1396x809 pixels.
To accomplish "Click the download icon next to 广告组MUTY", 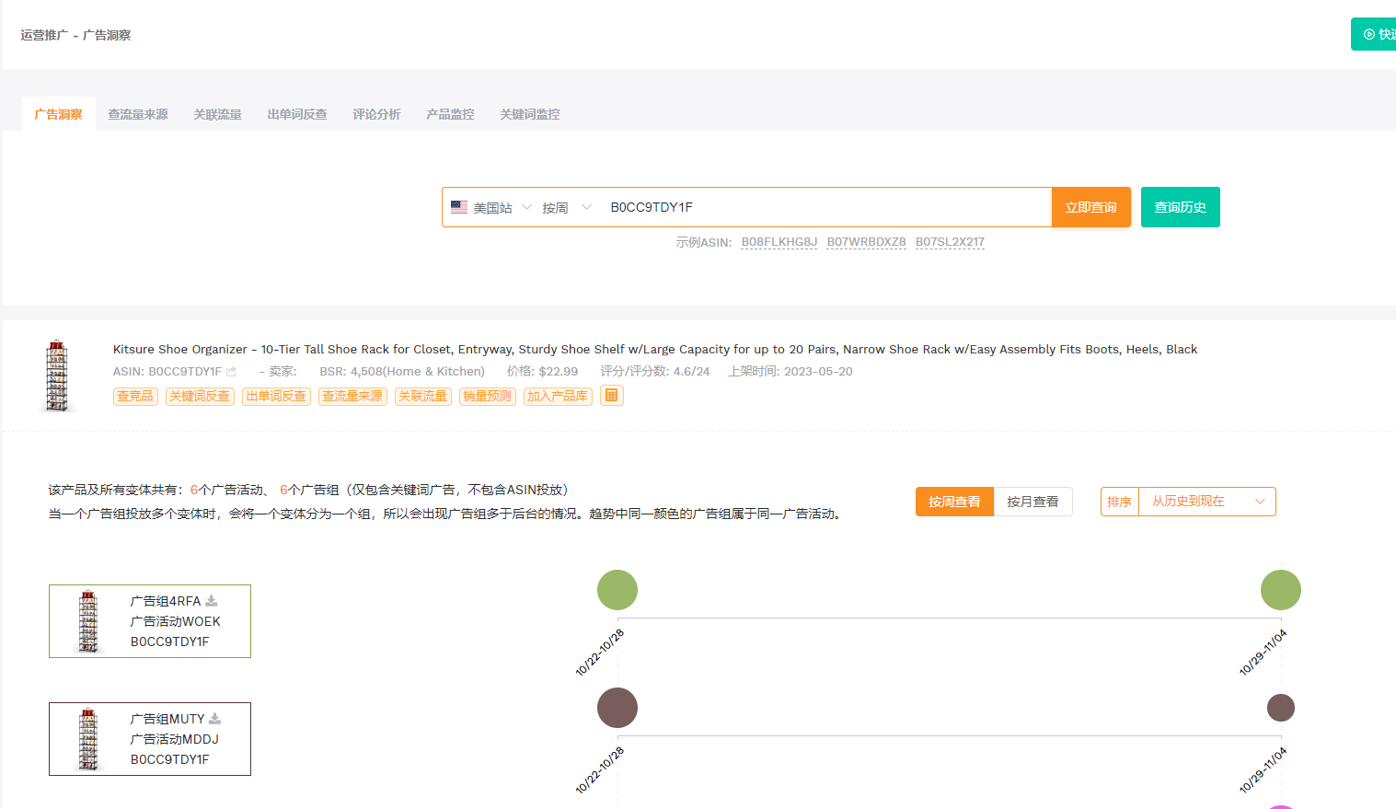I will tap(214, 719).
